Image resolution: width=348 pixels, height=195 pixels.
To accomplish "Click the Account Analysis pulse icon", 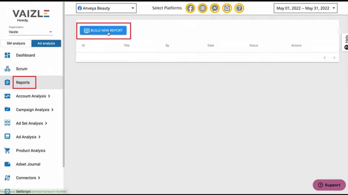I will [x=7, y=96].
